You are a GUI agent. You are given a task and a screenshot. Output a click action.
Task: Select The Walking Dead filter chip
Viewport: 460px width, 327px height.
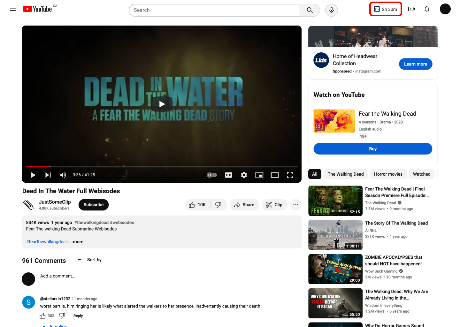coord(346,174)
